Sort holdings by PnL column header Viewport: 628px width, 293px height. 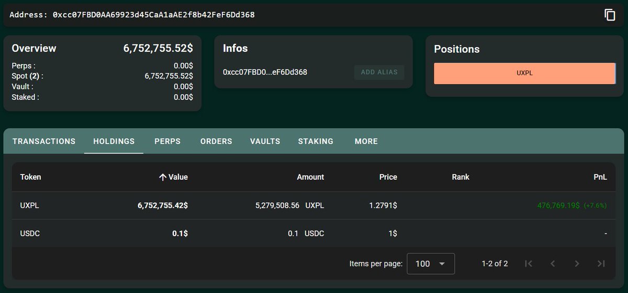600,177
